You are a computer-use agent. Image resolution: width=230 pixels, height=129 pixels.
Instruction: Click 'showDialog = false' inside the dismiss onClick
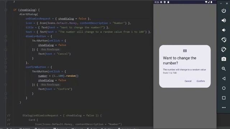coord(52,45)
